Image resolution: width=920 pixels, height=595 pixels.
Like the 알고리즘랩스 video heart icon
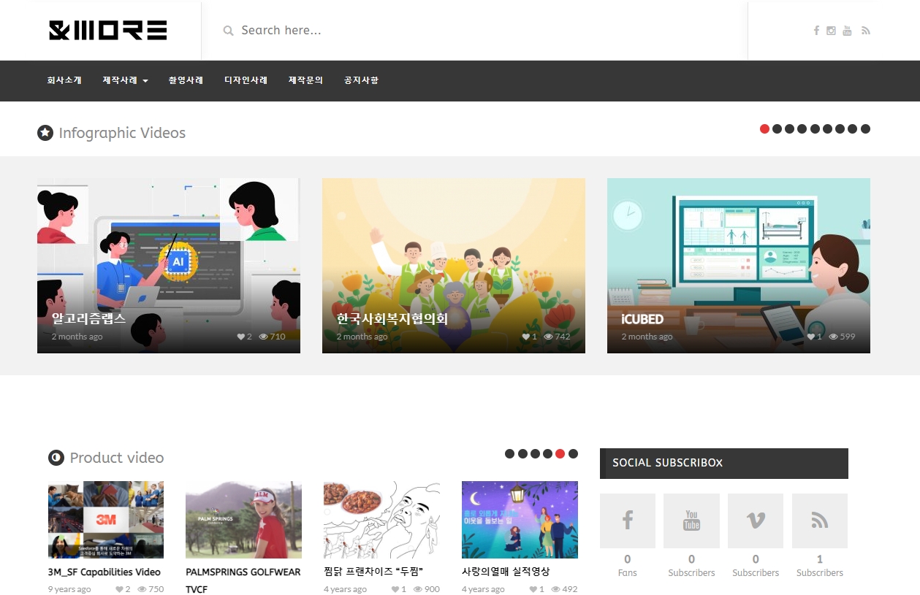point(240,337)
